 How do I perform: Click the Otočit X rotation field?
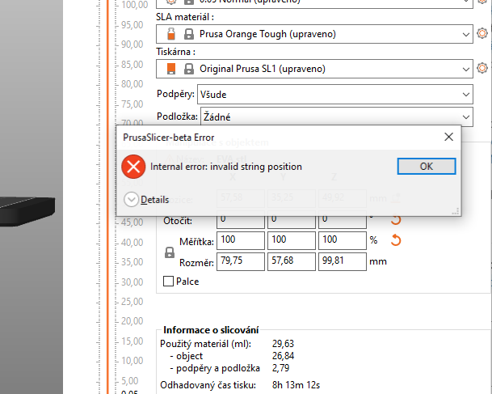(241, 222)
